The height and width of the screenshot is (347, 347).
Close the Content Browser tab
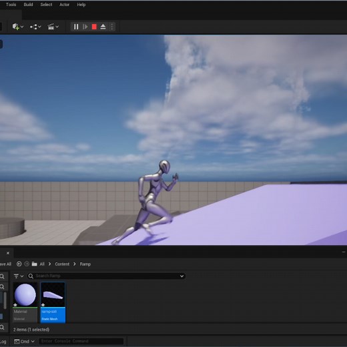click(8, 253)
